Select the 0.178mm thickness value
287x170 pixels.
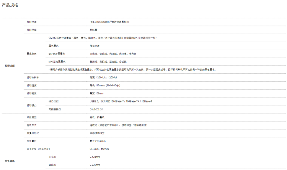click(x=95, y=157)
